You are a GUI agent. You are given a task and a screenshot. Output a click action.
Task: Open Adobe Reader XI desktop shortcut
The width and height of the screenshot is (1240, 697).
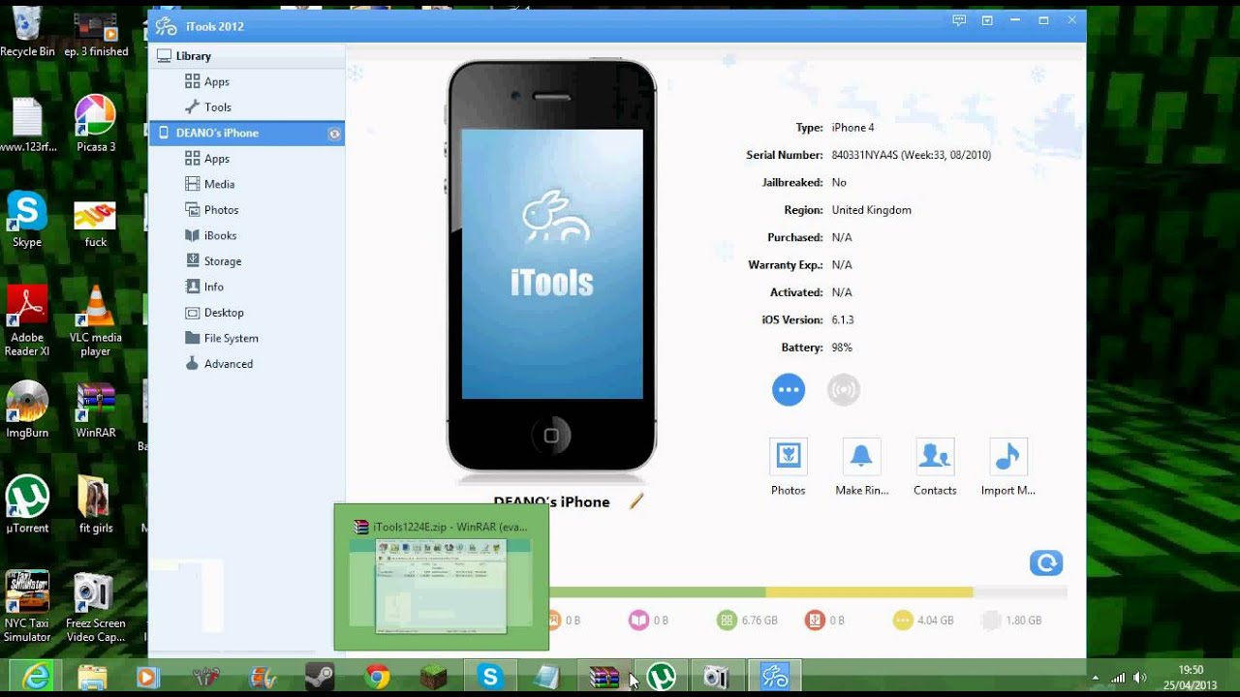tap(27, 320)
